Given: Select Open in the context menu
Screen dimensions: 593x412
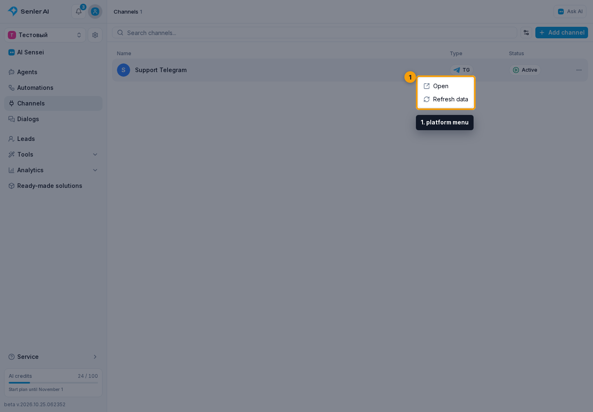Looking at the screenshot, I should click(446, 86).
